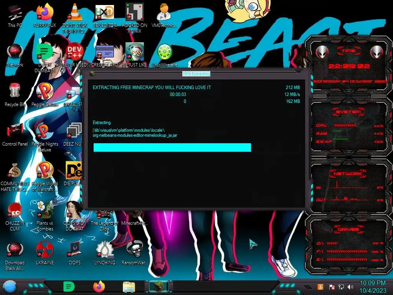The image size is (393, 295).
Task: Open File Explorer from the taskbar
Action: 129,287
